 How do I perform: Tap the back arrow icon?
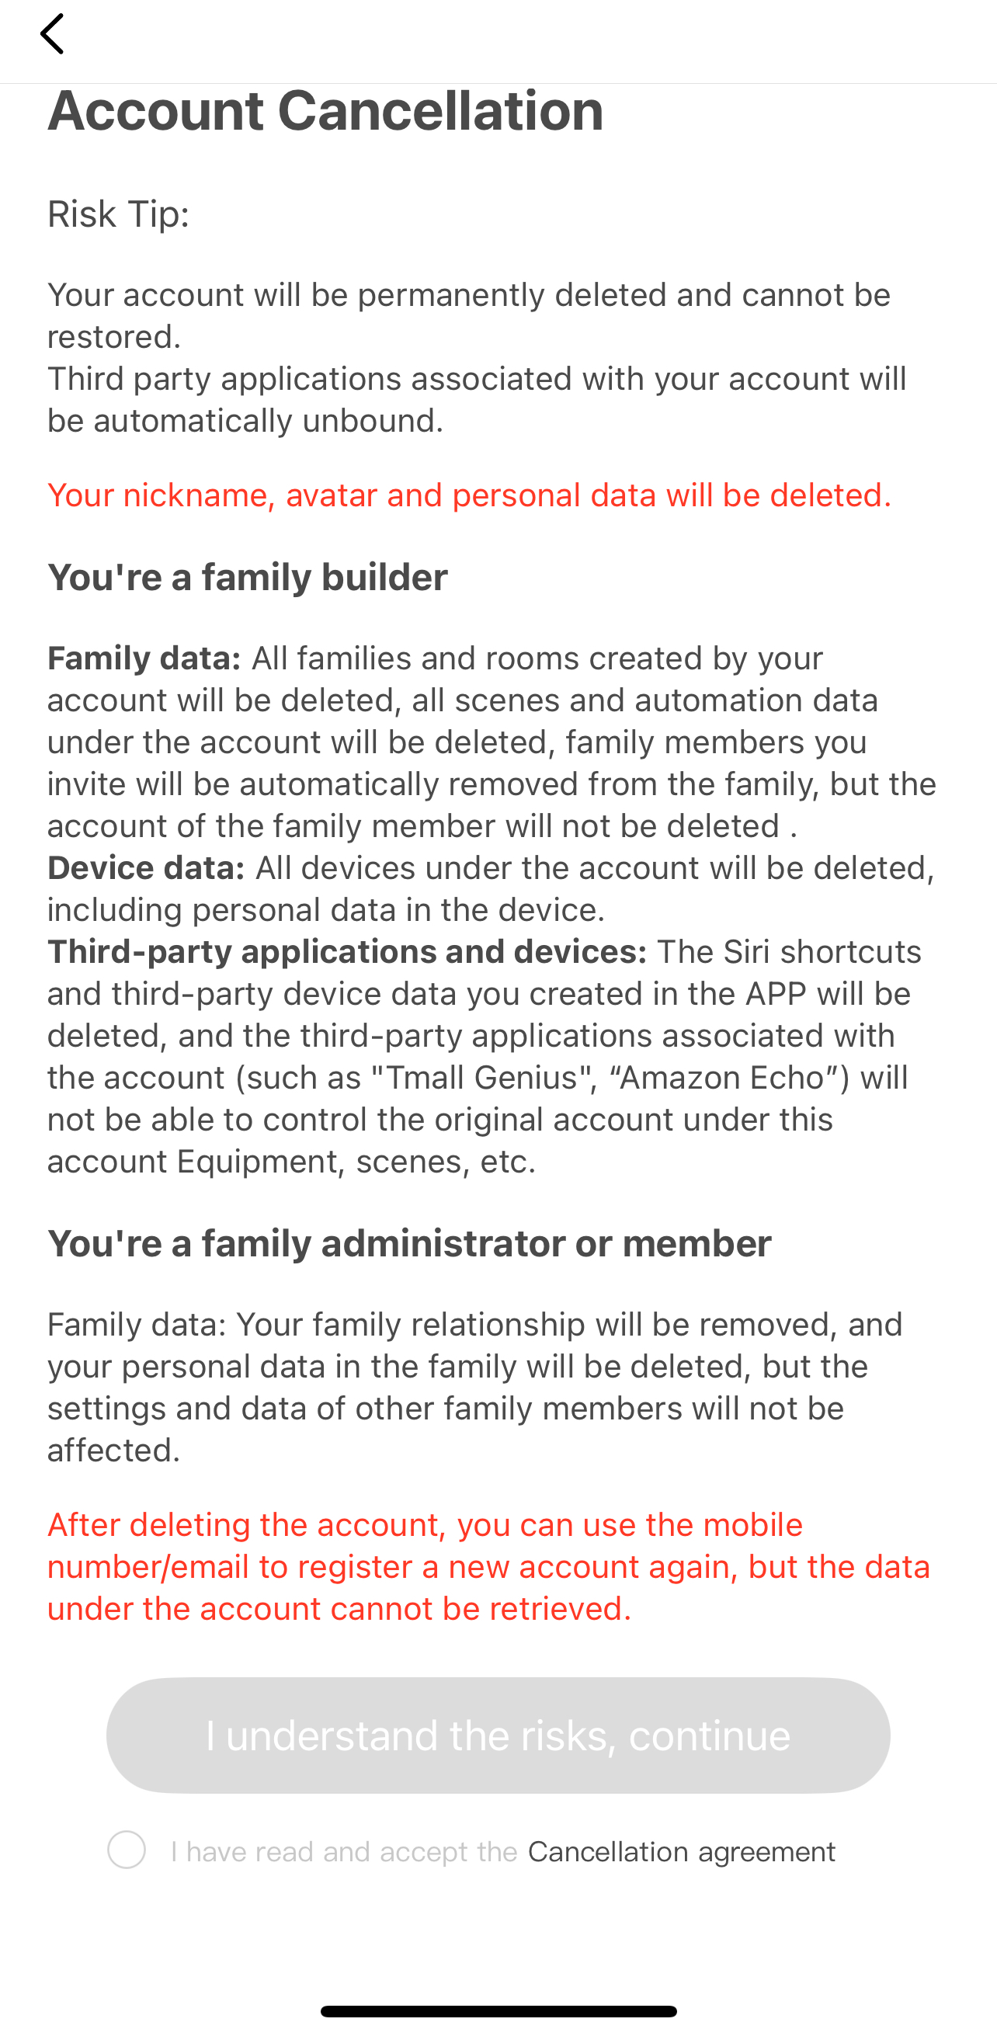coord(52,35)
